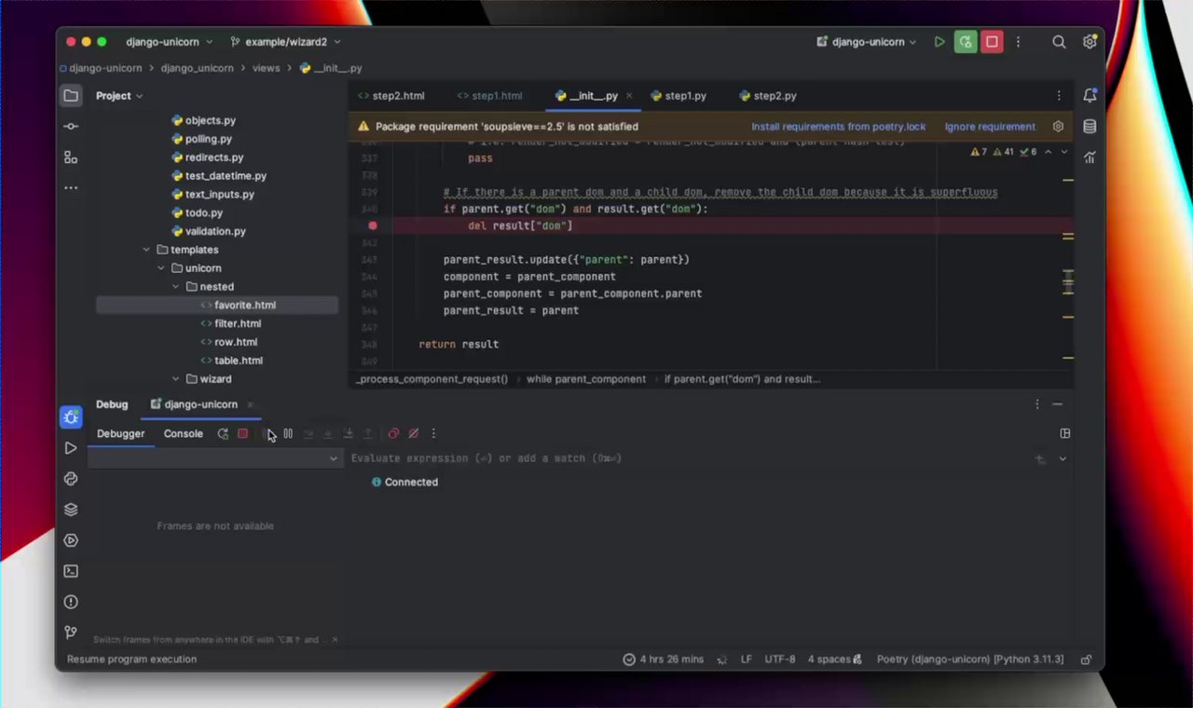1193x708 pixels.
Task: Change UTF-8 file encoding in status bar
Action: (780, 659)
